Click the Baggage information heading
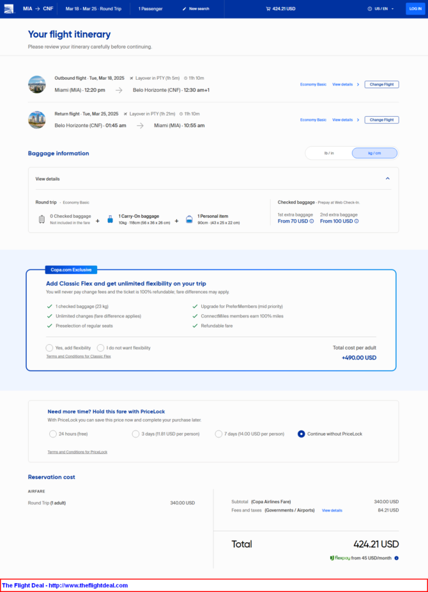Screen dimensions: 428x592 click(x=59, y=153)
